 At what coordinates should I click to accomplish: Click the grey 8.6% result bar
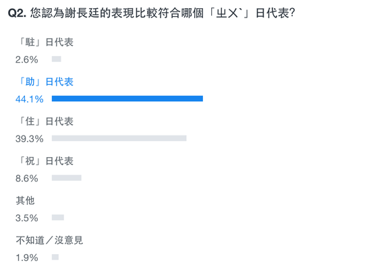coord(67,178)
